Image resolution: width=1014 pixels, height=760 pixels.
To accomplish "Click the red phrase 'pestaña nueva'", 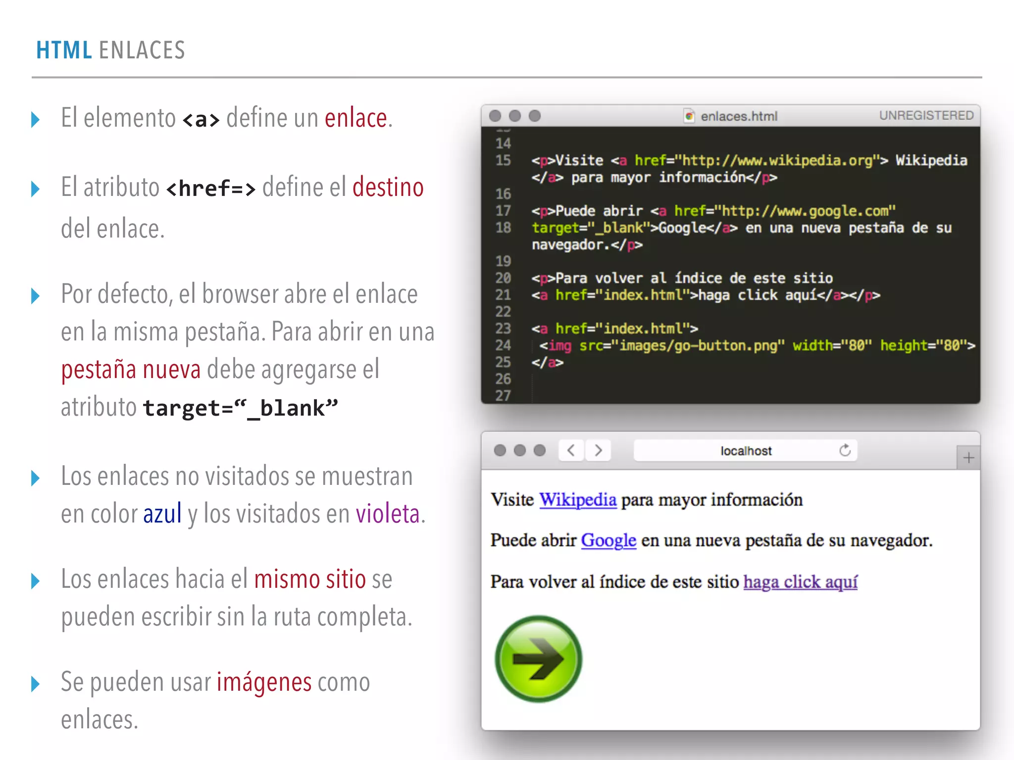I will click(x=131, y=371).
